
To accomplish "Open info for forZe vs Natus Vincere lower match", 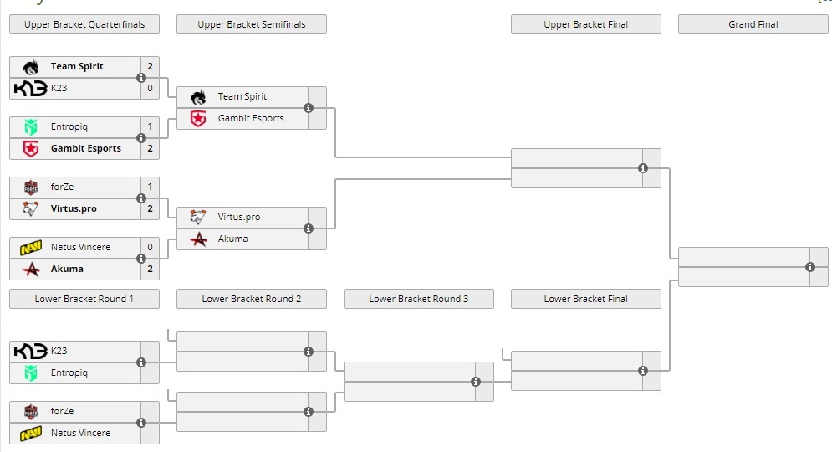I will [x=141, y=423].
